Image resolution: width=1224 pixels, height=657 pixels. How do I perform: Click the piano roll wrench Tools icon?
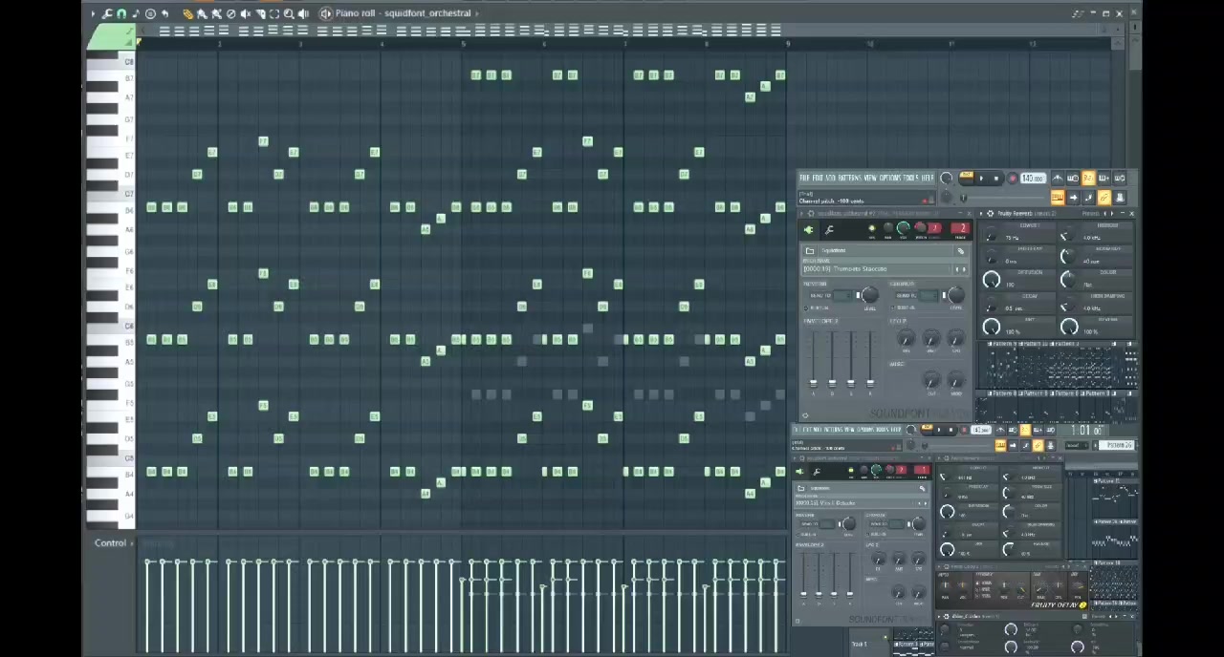(x=106, y=13)
